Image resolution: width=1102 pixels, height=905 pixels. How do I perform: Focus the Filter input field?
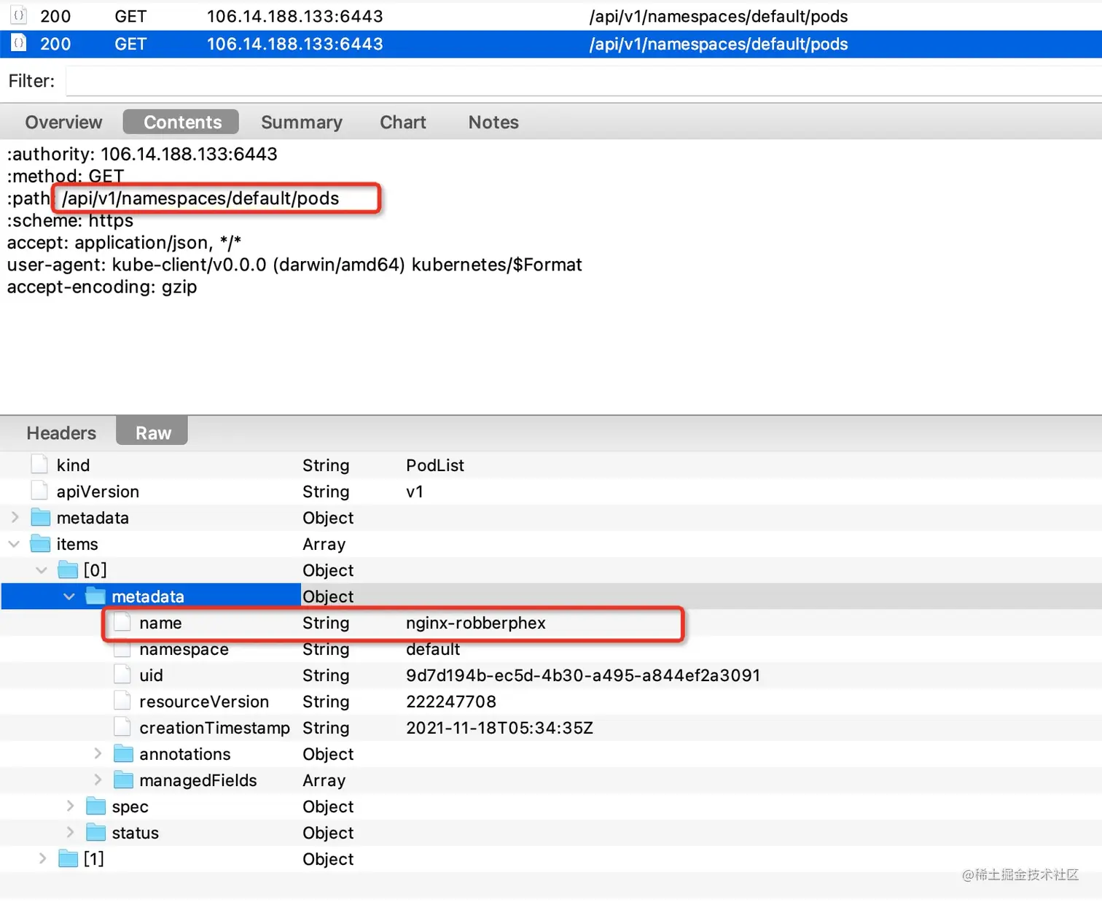coord(583,80)
